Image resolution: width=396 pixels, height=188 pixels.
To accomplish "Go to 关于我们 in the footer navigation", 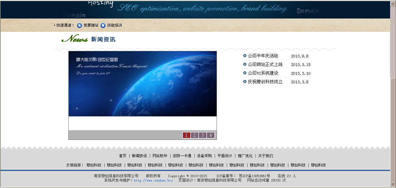I will (265, 156).
